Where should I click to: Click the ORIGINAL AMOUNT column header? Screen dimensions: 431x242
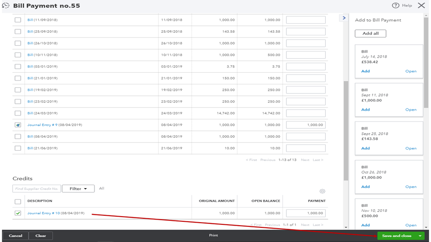[x=217, y=201]
